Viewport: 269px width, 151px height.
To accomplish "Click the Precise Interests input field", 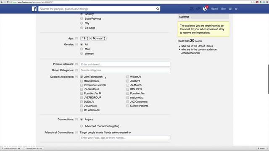I will pyautogui.click(x=125, y=64).
